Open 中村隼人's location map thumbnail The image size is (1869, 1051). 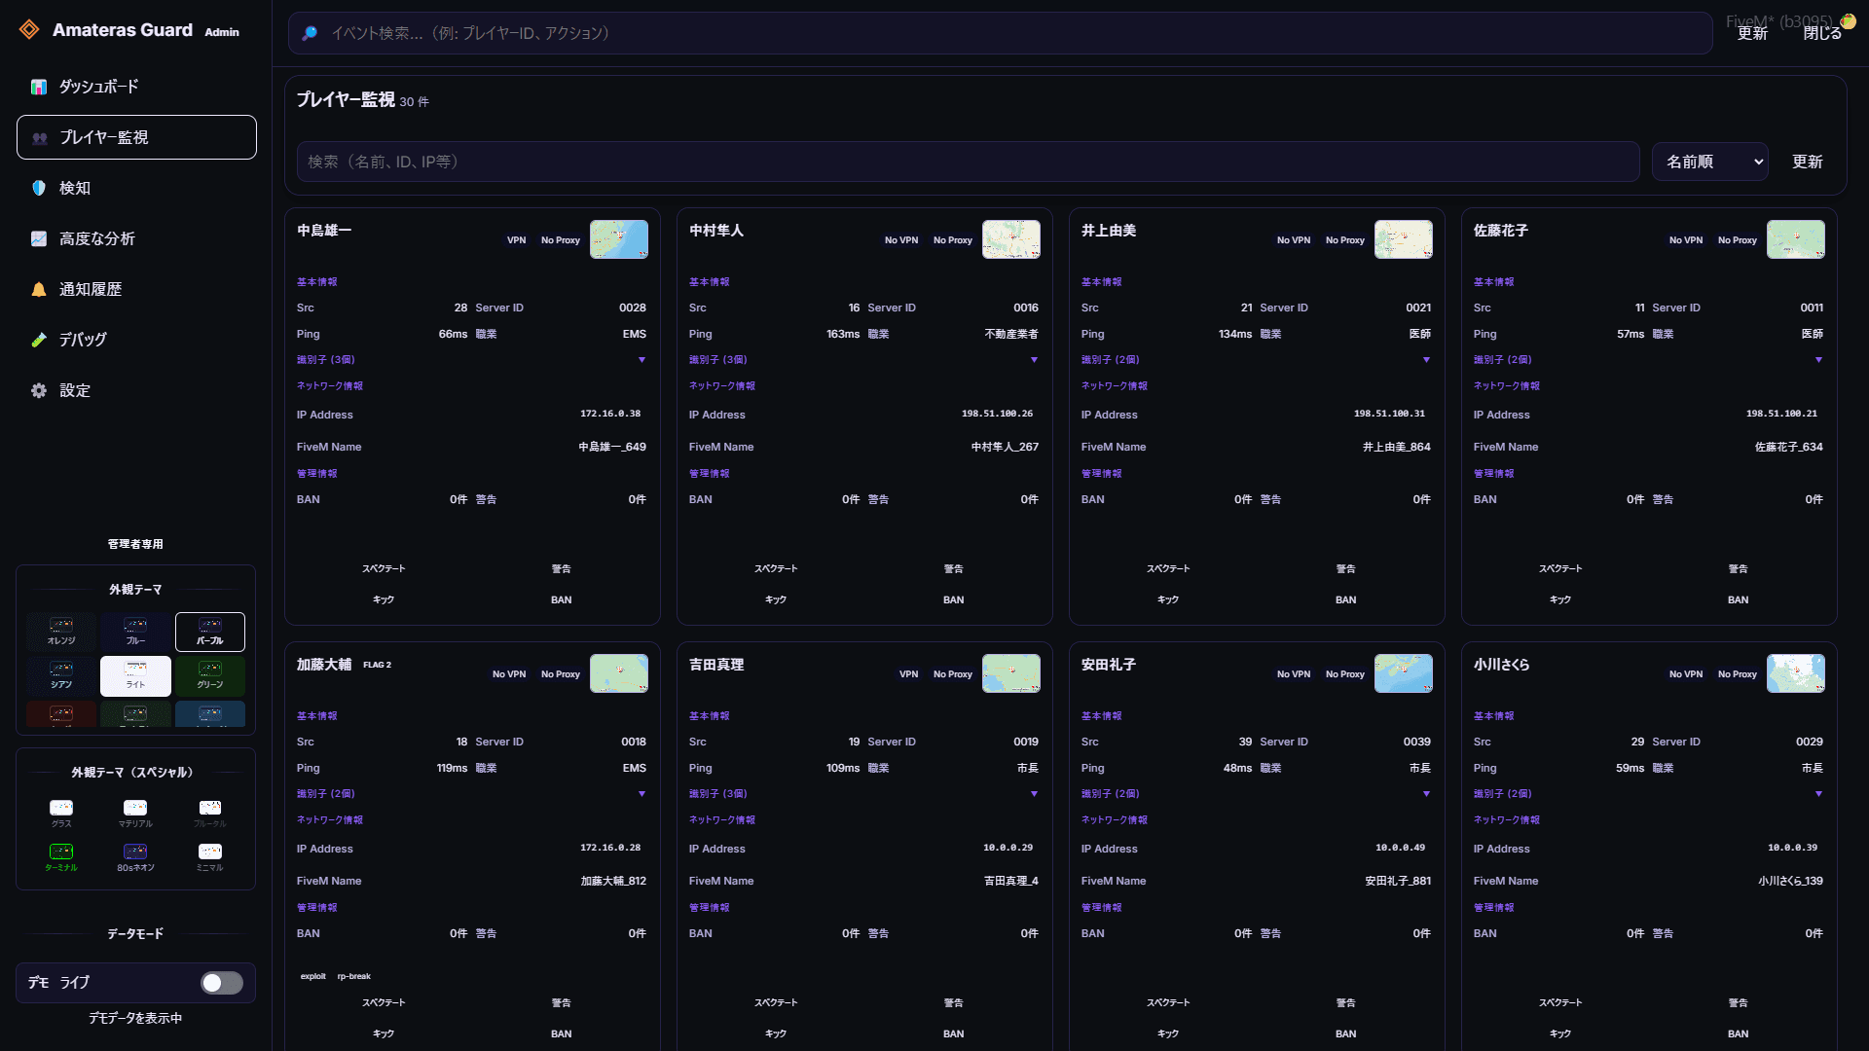click(x=1011, y=239)
